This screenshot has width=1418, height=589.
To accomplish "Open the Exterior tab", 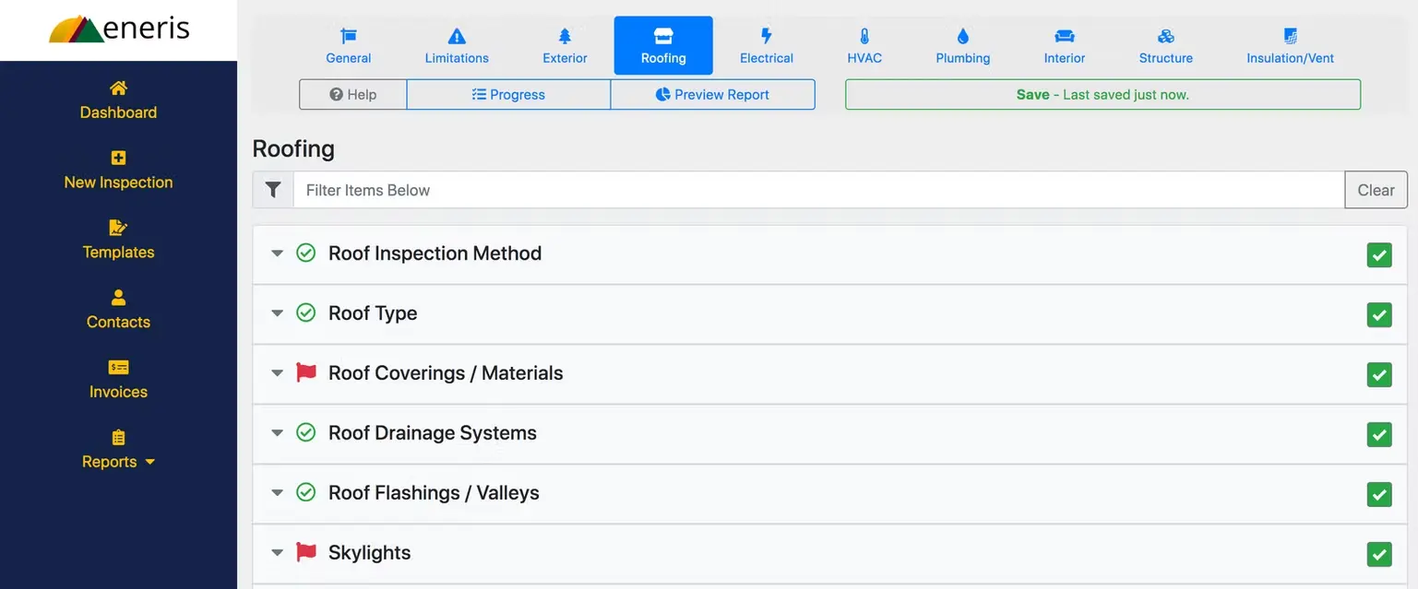I will (x=565, y=45).
